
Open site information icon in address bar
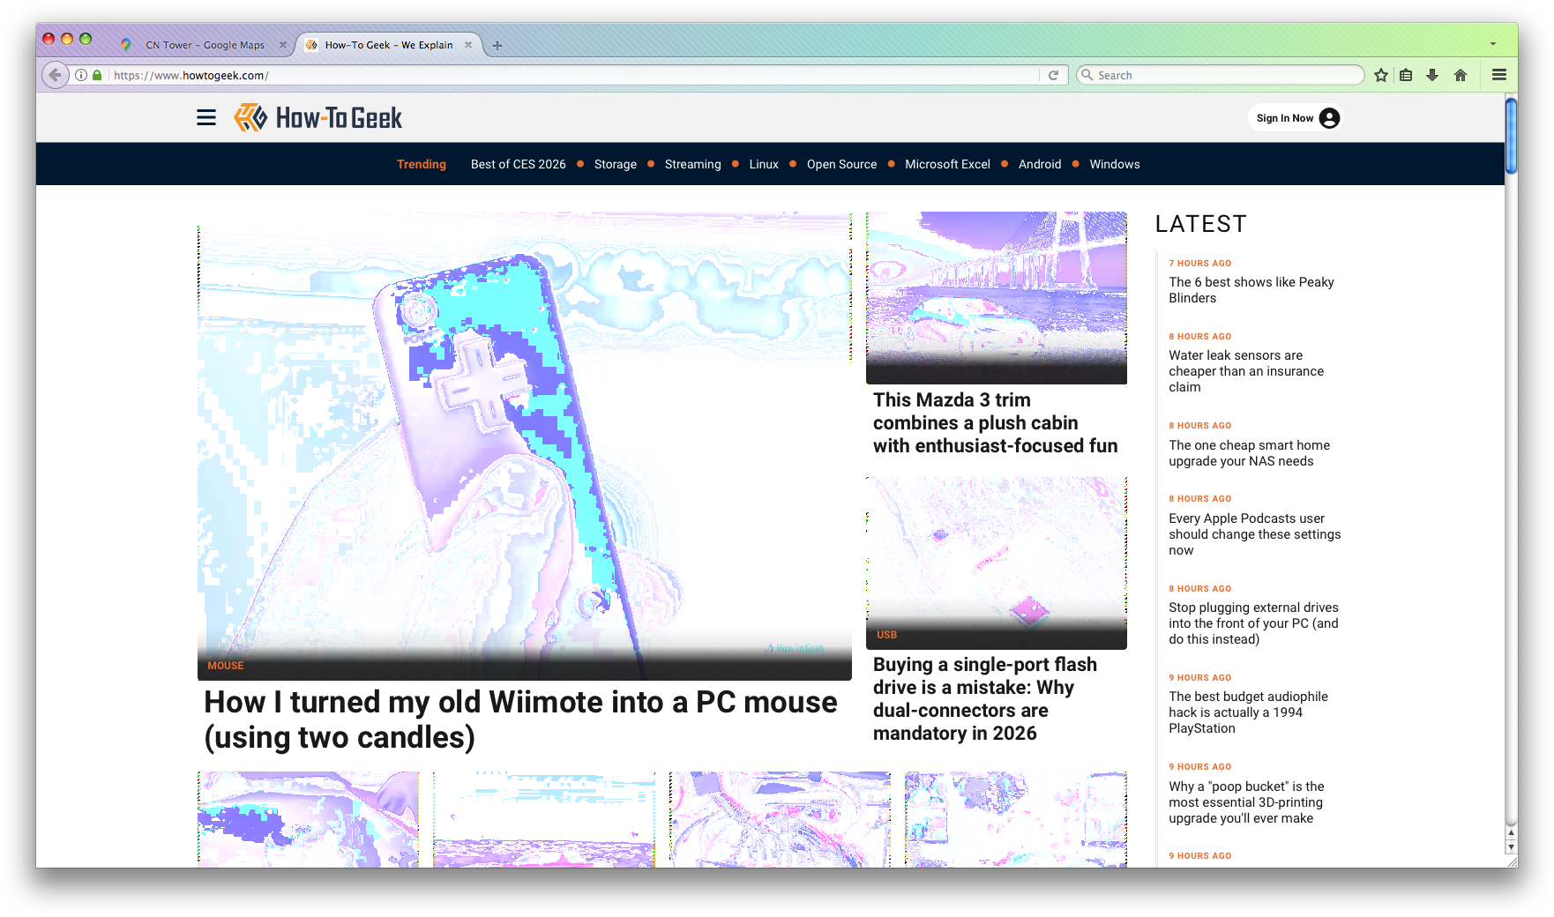(81, 75)
